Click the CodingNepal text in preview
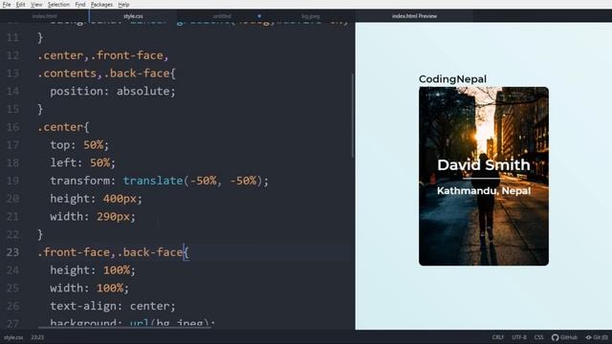 (452, 78)
